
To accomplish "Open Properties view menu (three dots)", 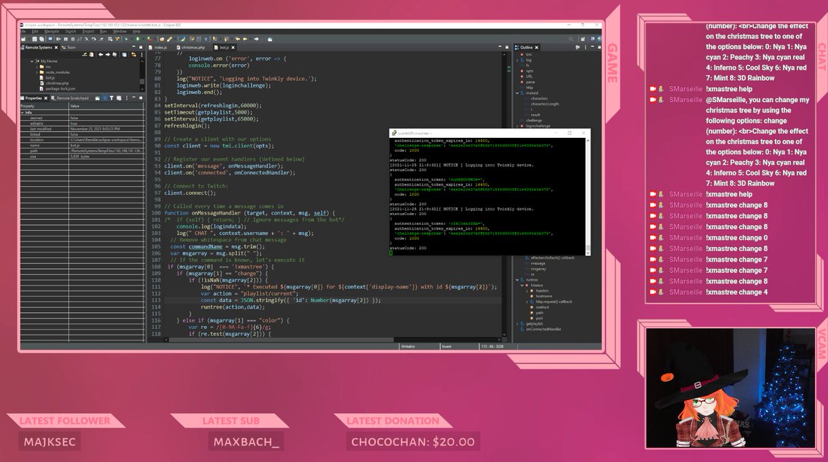I will click(127, 98).
